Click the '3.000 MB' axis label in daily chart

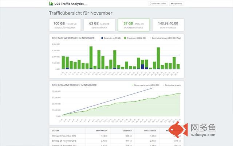pyautogui.click(x=56, y=57)
